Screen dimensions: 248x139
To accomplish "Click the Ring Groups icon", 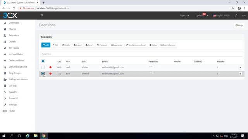I will pyautogui.click(x=5, y=73).
